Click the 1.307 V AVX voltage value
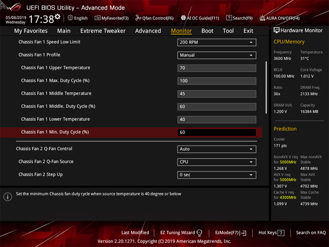 280,186
